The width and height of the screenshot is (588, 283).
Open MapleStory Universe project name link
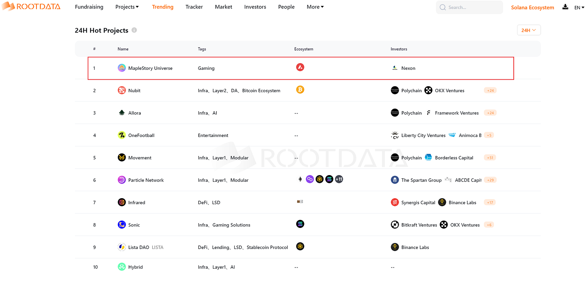click(150, 68)
